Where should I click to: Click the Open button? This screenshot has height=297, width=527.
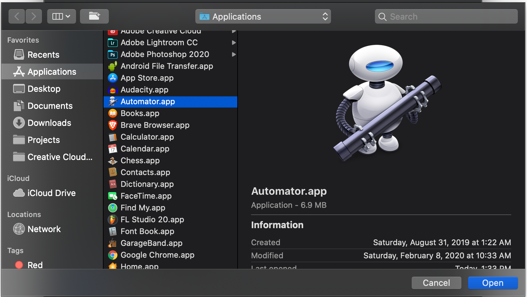493,283
